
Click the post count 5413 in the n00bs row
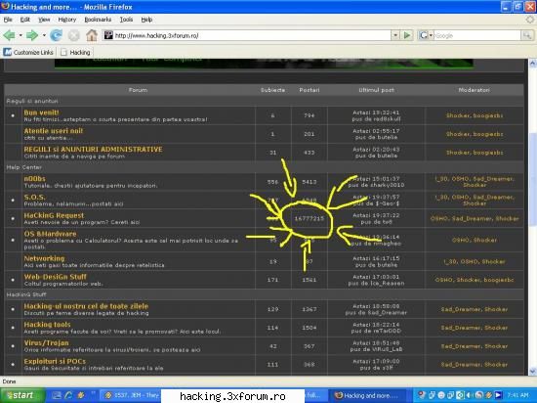click(x=310, y=182)
